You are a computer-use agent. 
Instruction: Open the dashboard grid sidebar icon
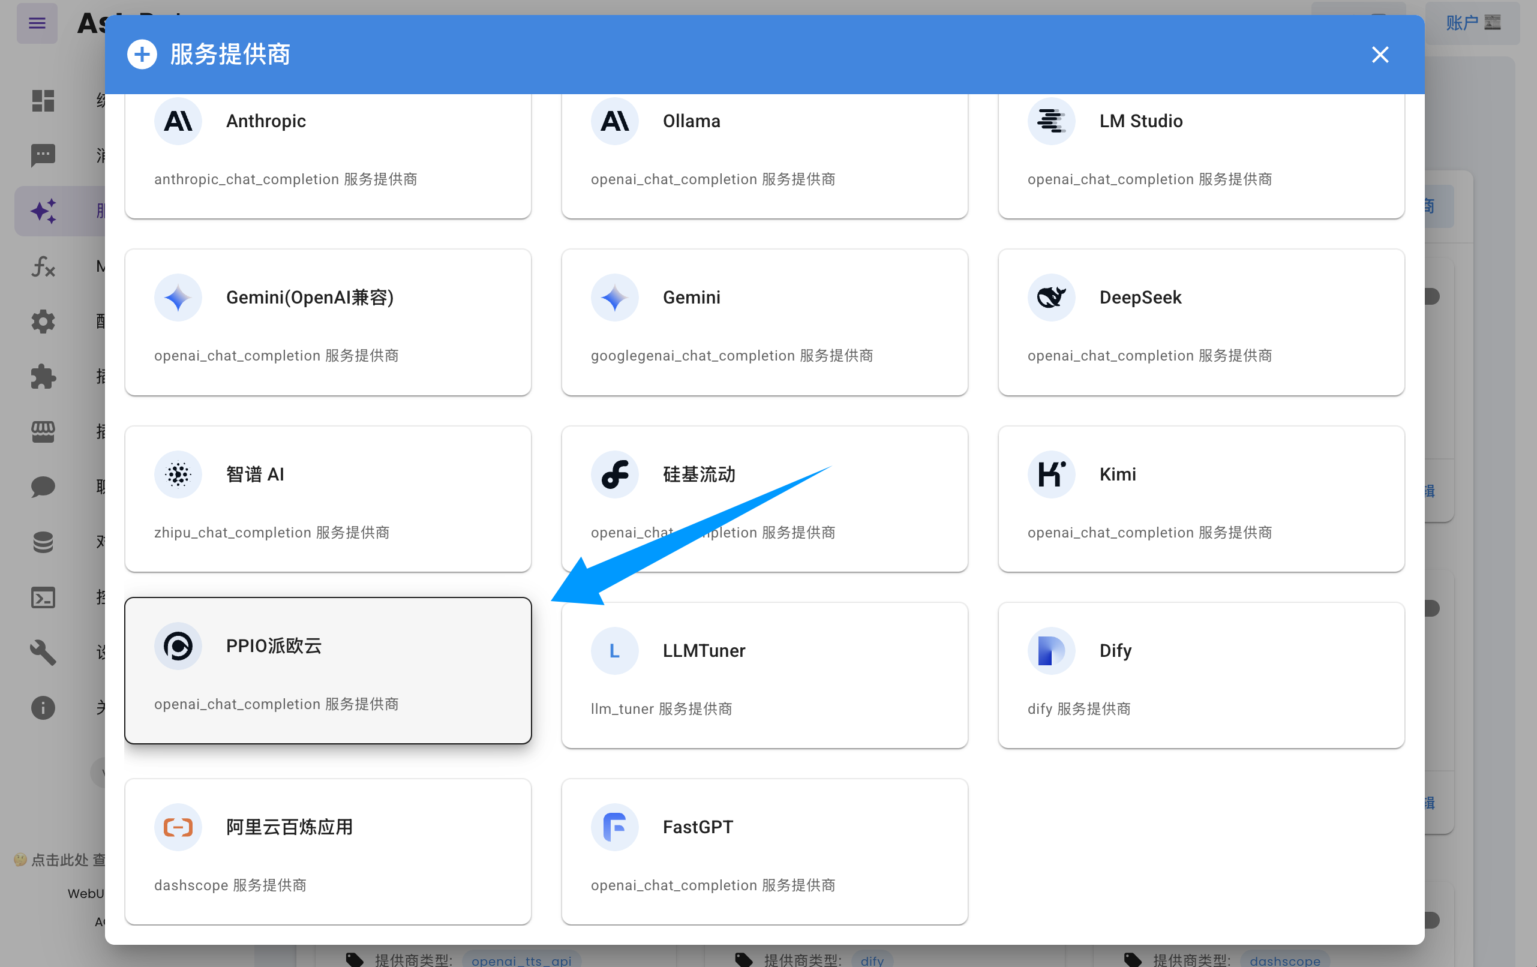tap(43, 101)
